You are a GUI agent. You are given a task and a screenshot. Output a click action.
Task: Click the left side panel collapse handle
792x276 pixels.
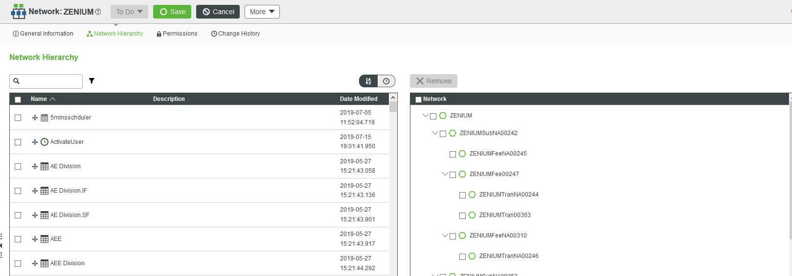[x=1, y=246]
